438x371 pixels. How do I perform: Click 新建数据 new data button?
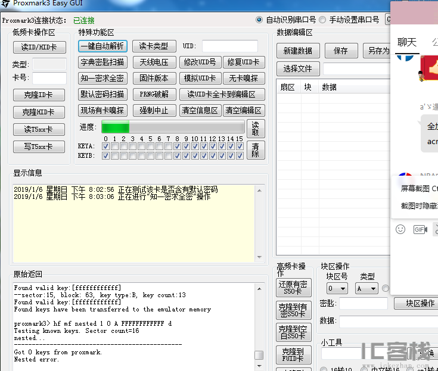point(298,51)
